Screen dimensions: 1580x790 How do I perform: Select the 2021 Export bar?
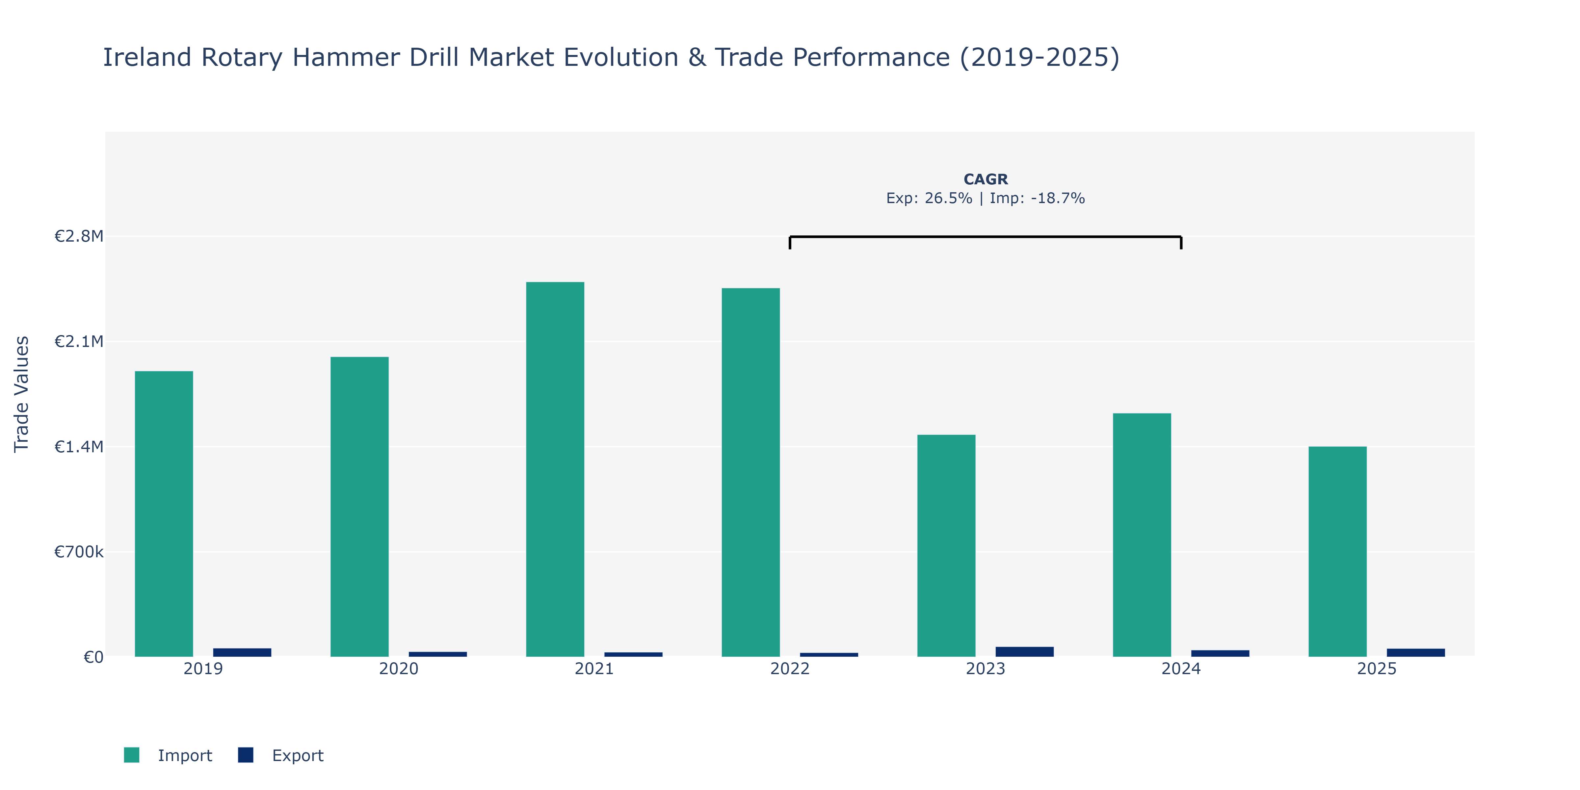coord(634,654)
